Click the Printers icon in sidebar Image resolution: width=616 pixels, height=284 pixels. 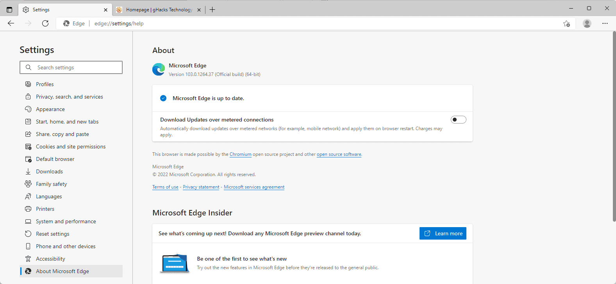pos(28,209)
